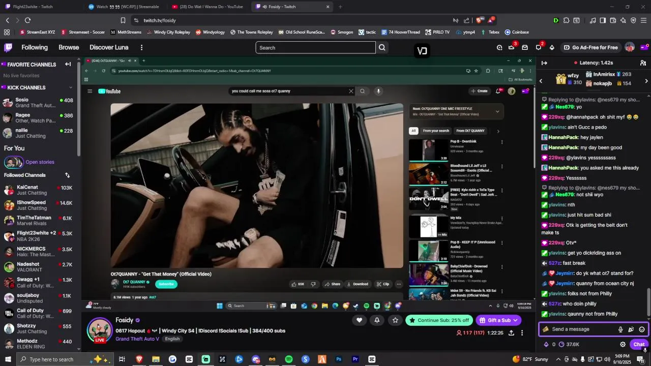Screen dimensions: 651x366
Task: Open chat settings gear icon
Action: click(x=623, y=344)
